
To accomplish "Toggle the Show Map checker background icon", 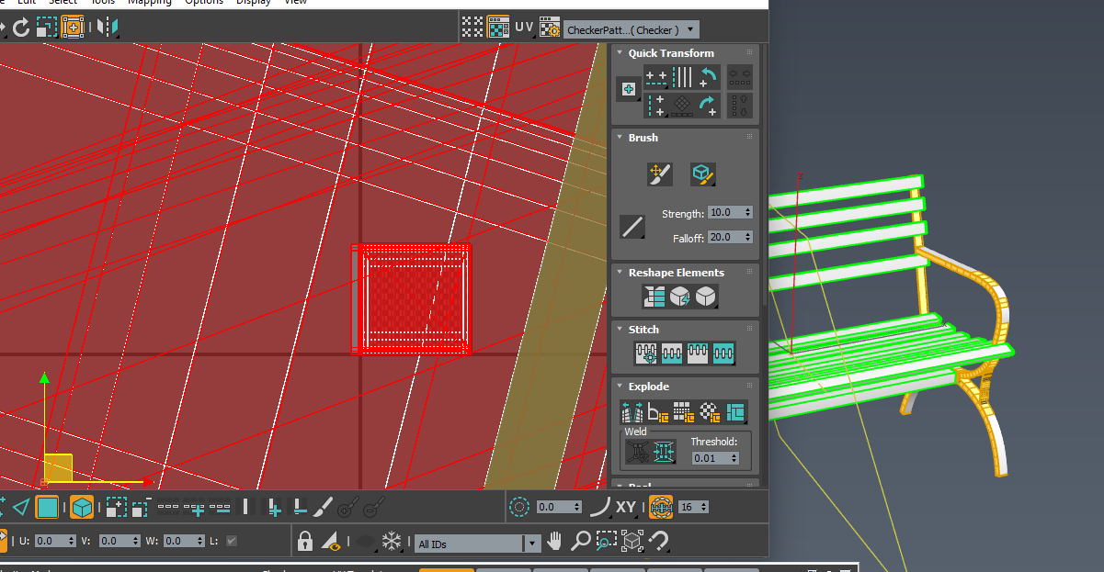I will [498, 27].
